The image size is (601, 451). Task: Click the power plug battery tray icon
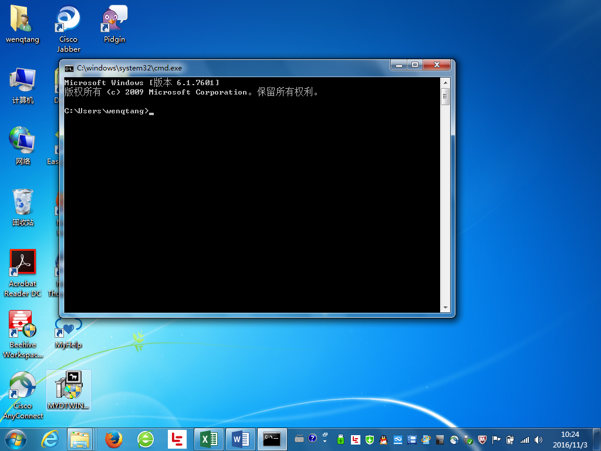pyautogui.click(x=510, y=440)
